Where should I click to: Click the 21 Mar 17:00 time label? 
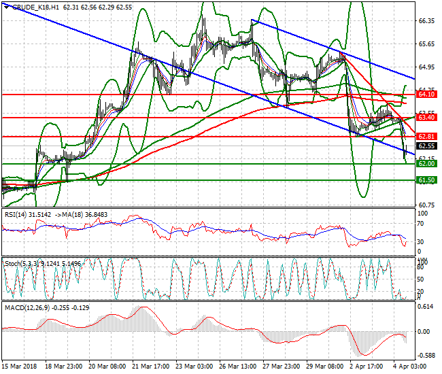point(150,367)
